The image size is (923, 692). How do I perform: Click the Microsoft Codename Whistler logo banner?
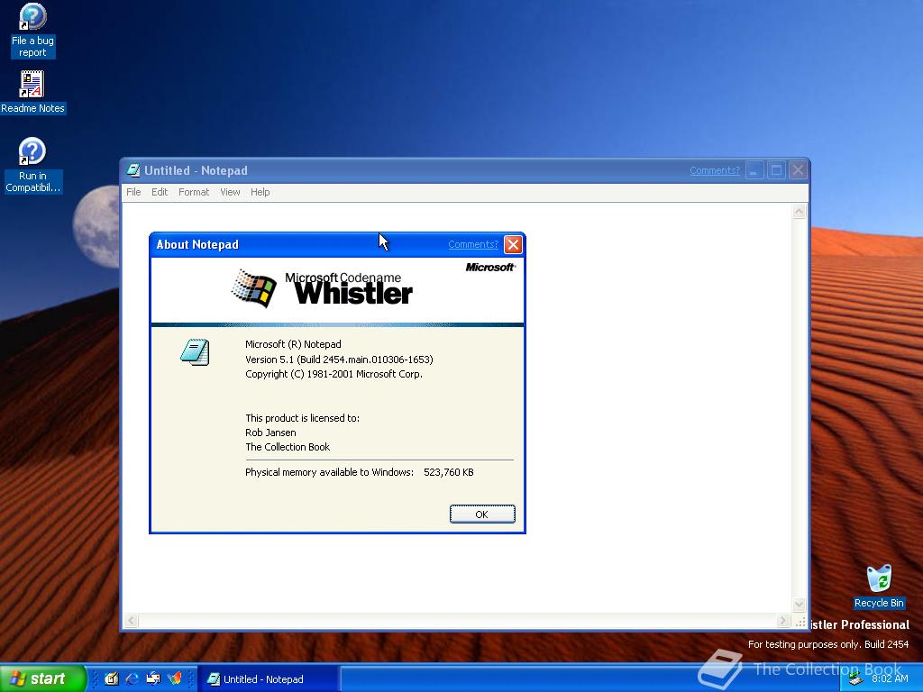pyautogui.click(x=337, y=291)
